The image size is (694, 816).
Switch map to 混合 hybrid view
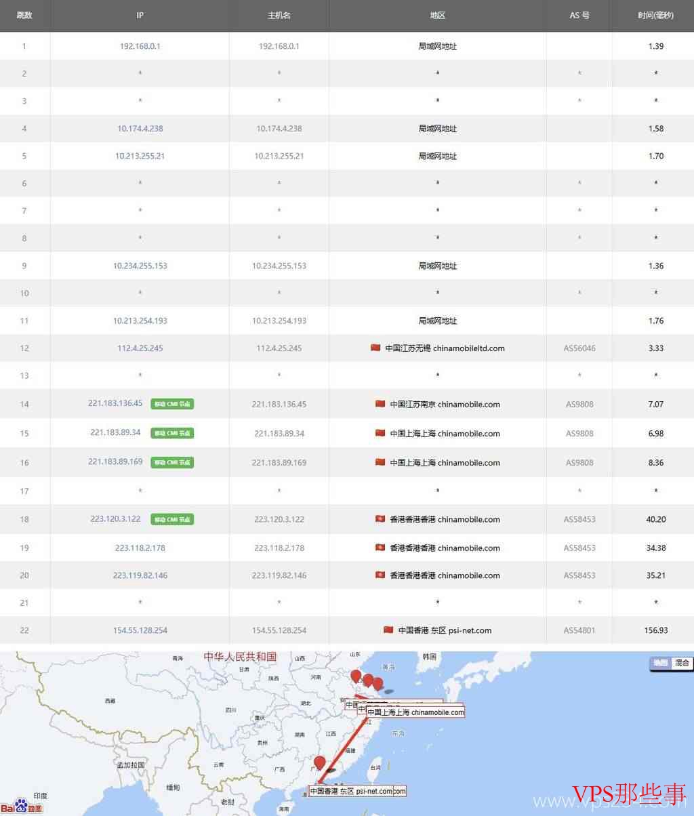[681, 663]
